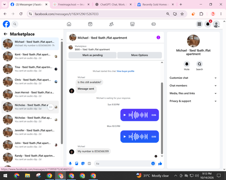Open View buyer profile link
Screen dimensions: 226x180
(125, 71)
